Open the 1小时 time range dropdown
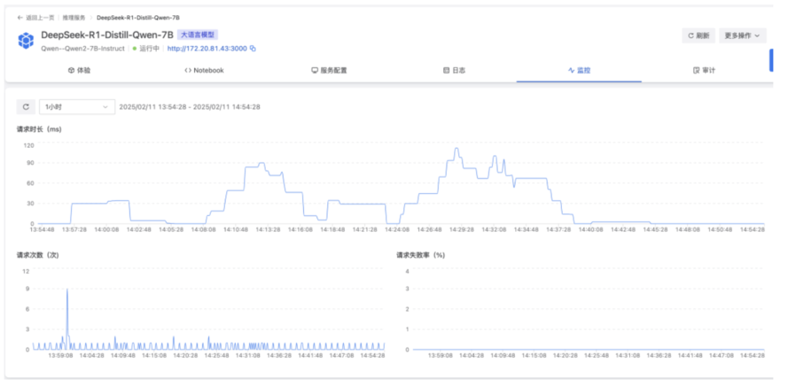This screenshot has height=386, width=788. tap(77, 107)
